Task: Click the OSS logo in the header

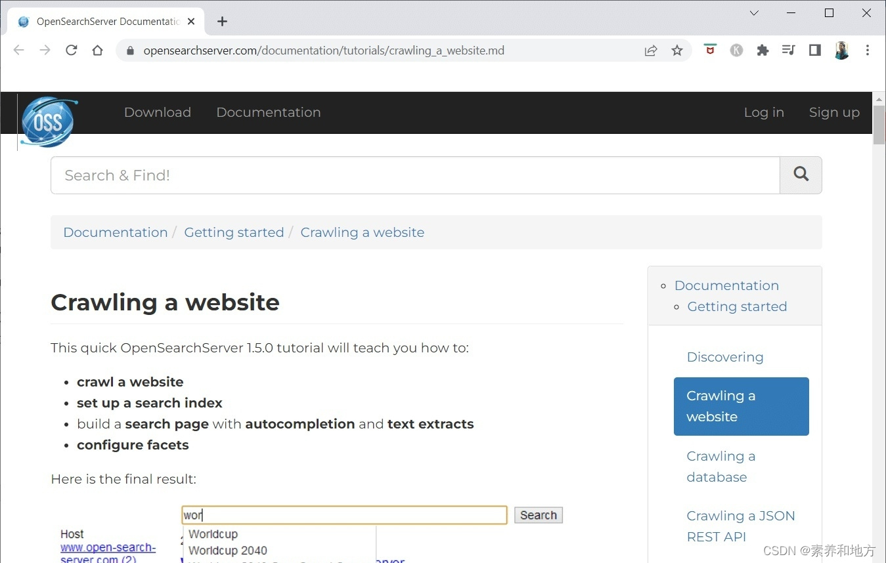Action: click(x=49, y=121)
